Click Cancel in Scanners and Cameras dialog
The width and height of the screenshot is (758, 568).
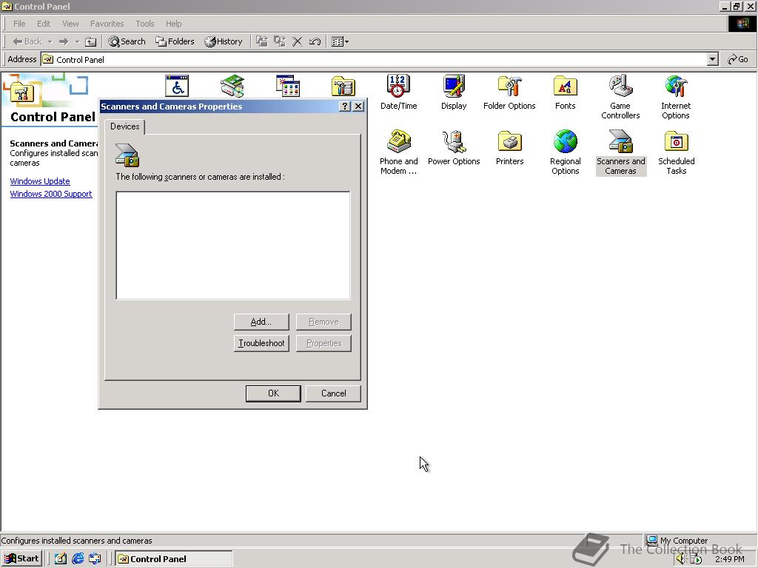coord(333,393)
